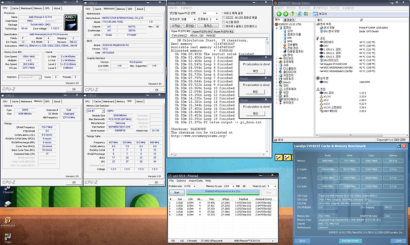Click the LinX All memory button
The height and width of the screenshot is (245, 410).
click(x=244, y=186)
